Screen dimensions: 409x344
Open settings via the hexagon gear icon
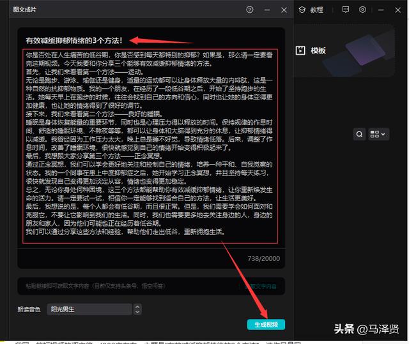click(362, 10)
